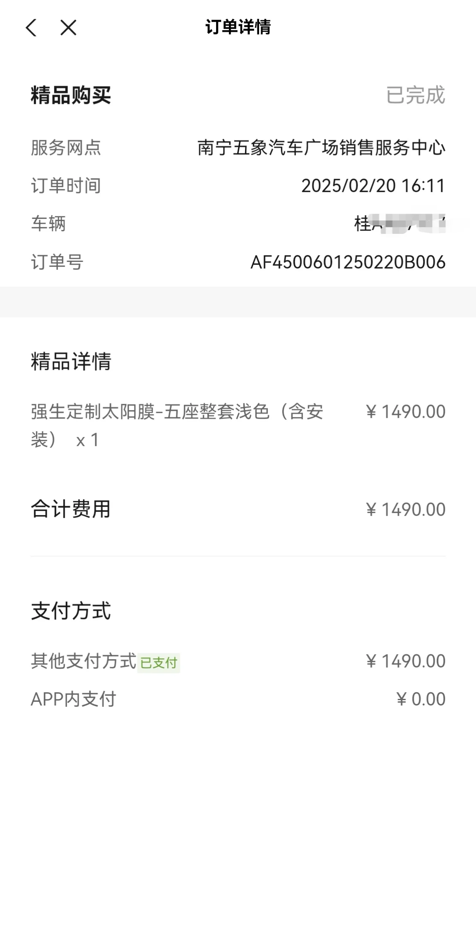This screenshot has height=936, width=476.
Task: Tap the order time 2025/02/20 16:11
Action: tap(373, 186)
